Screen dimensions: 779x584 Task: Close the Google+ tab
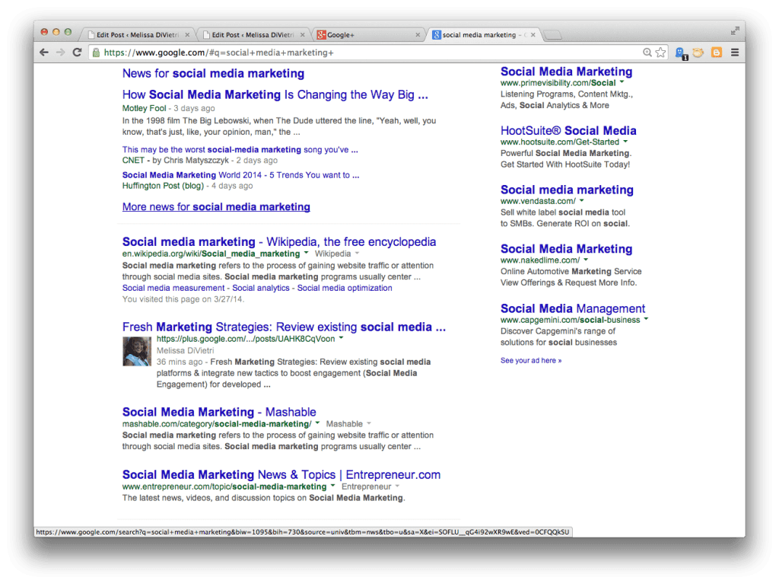point(417,35)
